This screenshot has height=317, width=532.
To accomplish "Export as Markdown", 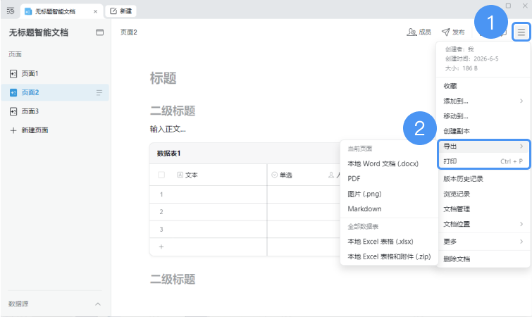I will click(x=389, y=209).
